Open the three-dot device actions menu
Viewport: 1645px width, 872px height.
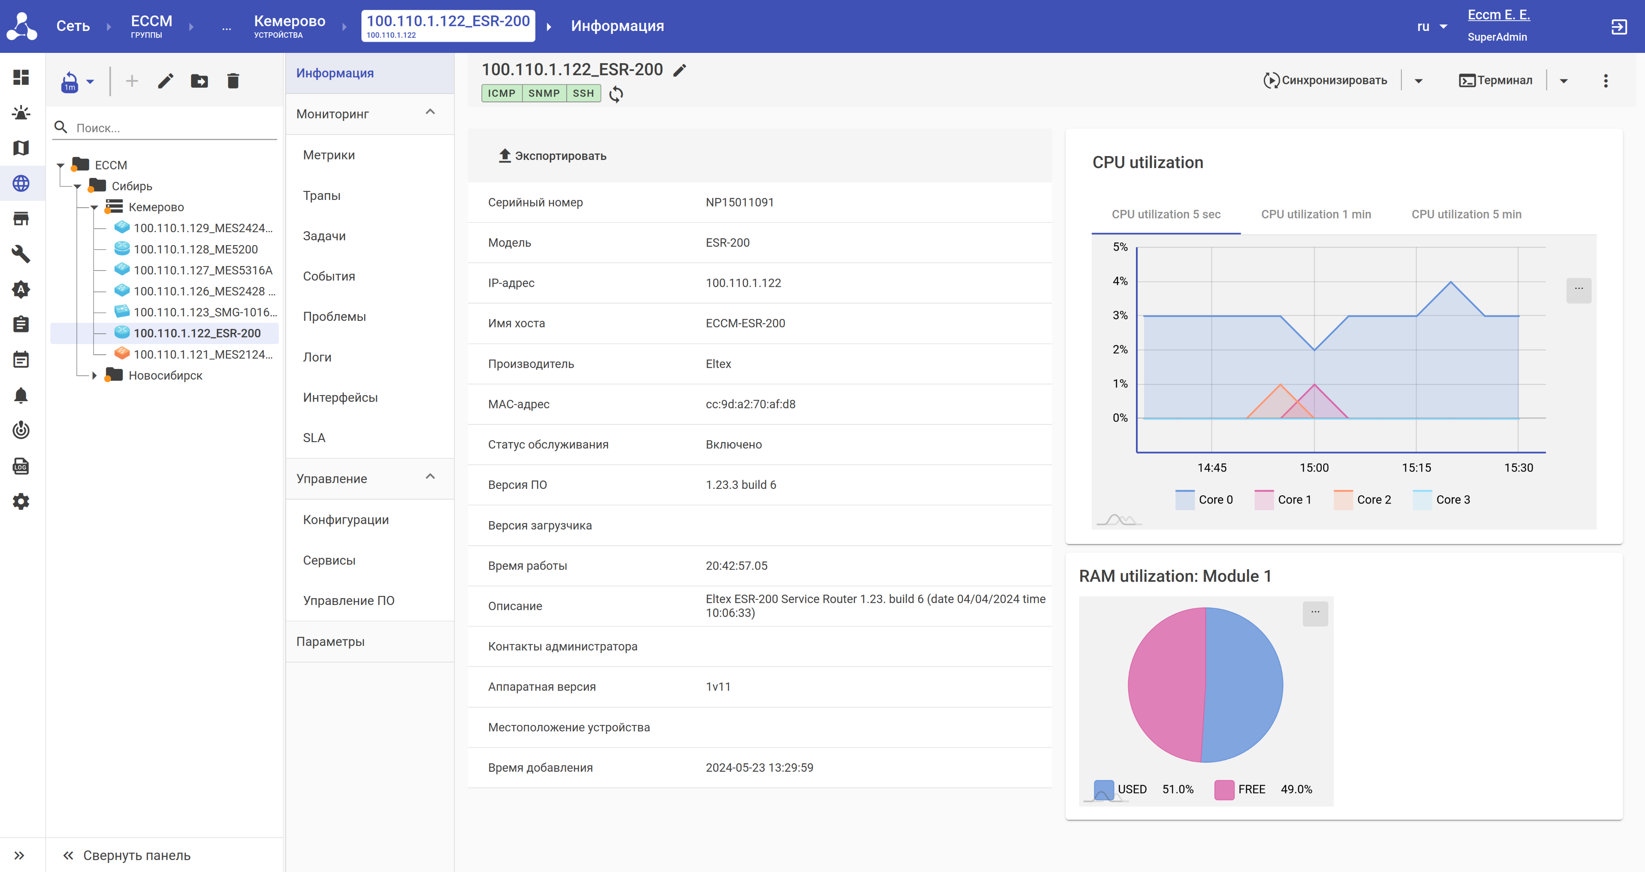pyautogui.click(x=1605, y=80)
